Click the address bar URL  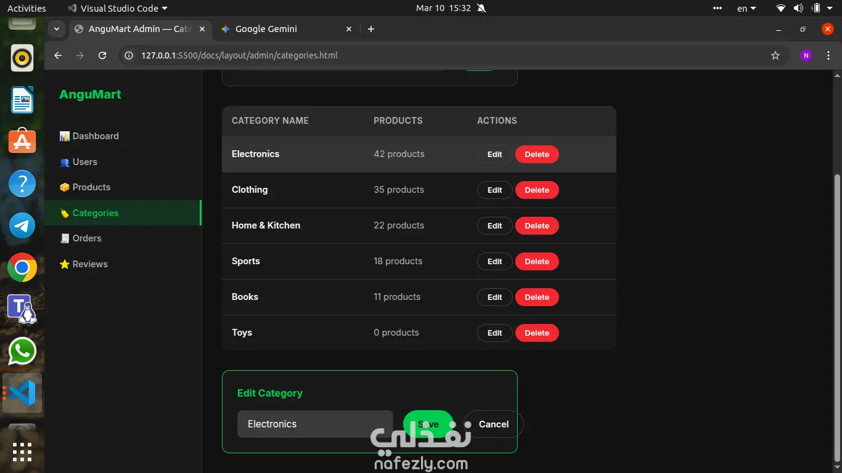239,55
